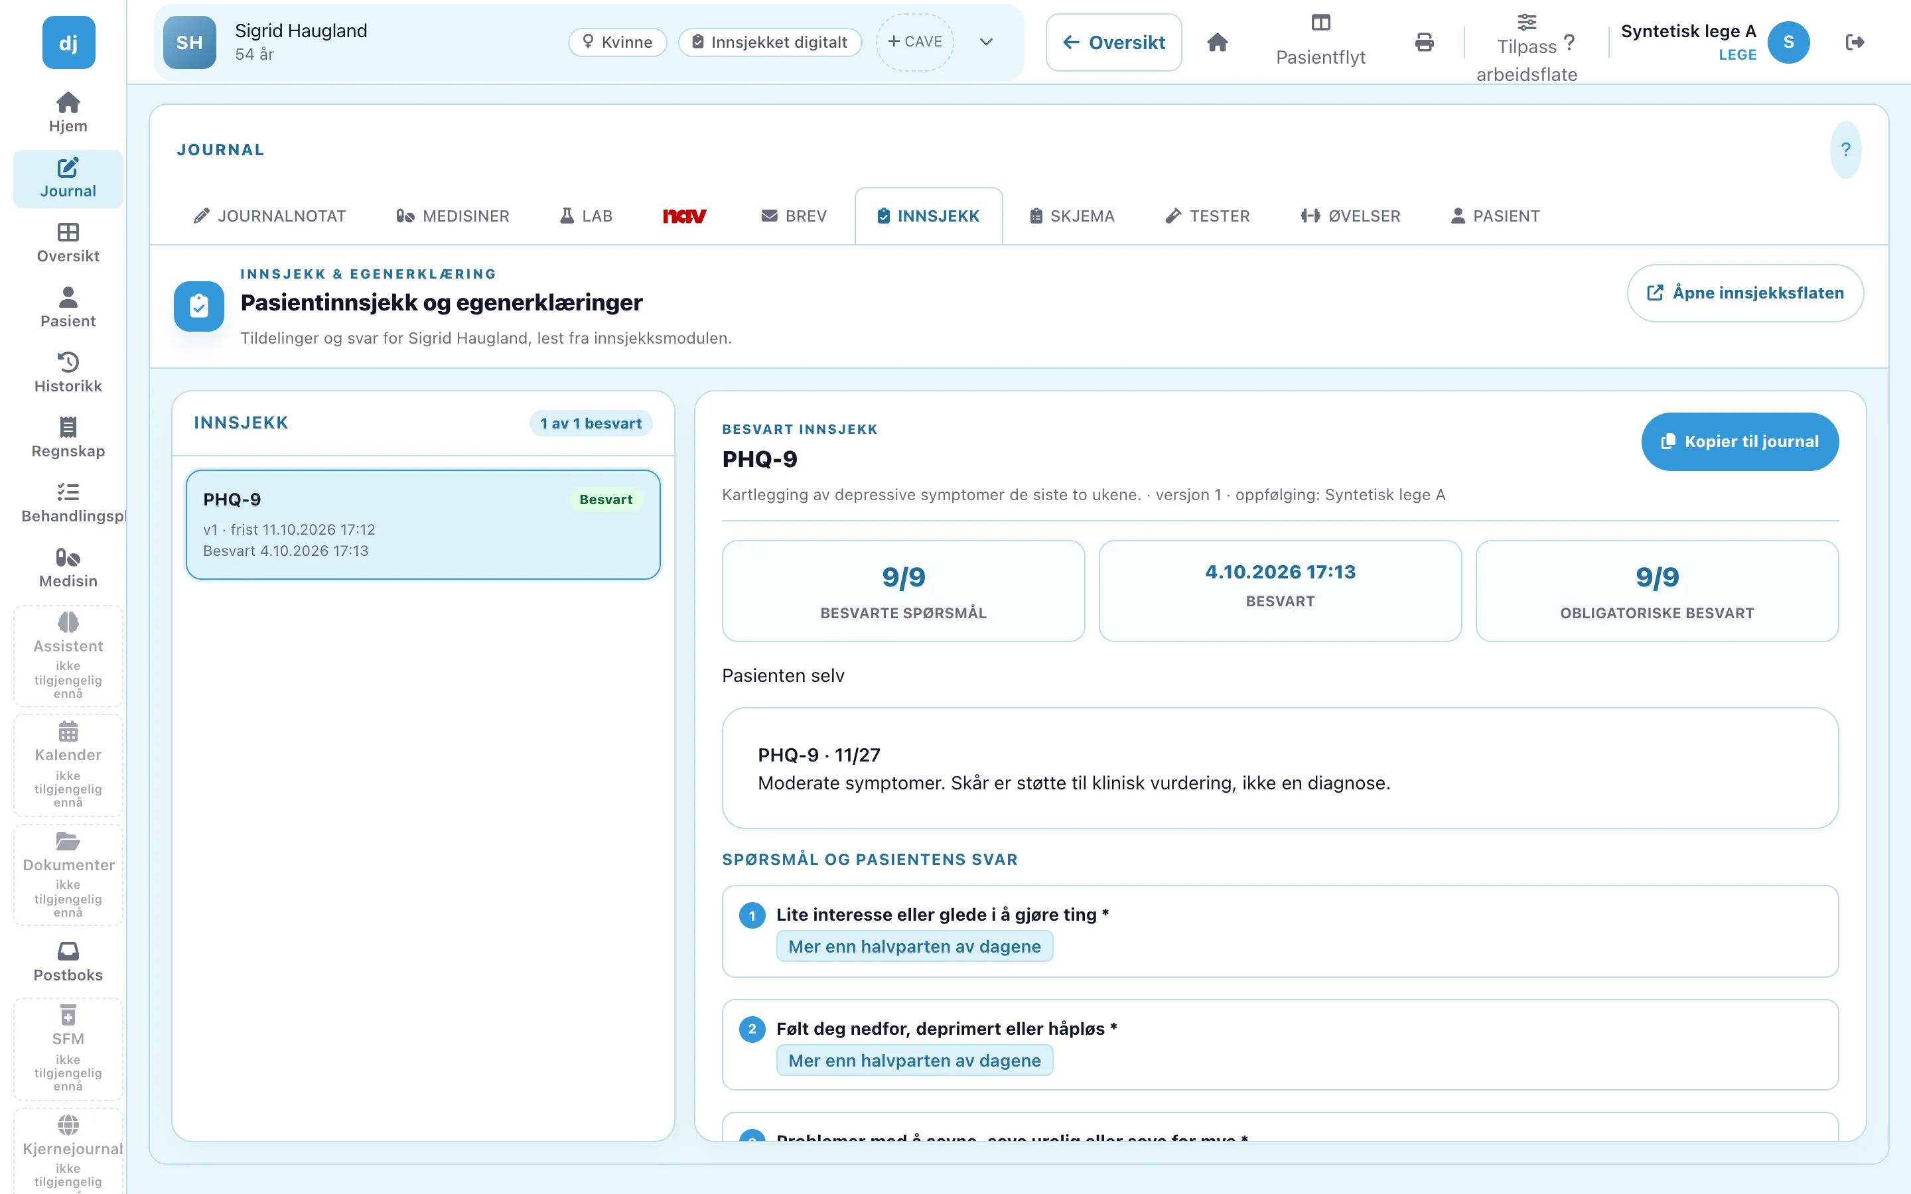Open Historikk from the sidebar
This screenshot has height=1194, width=1911.
68,373
